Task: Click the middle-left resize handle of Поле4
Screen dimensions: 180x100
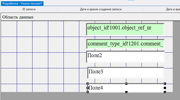Action: pos(88,88)
